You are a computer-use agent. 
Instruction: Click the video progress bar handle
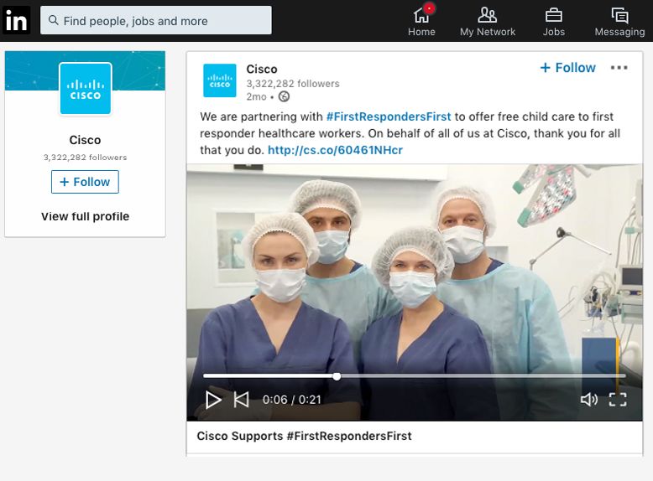click(337, 376)
